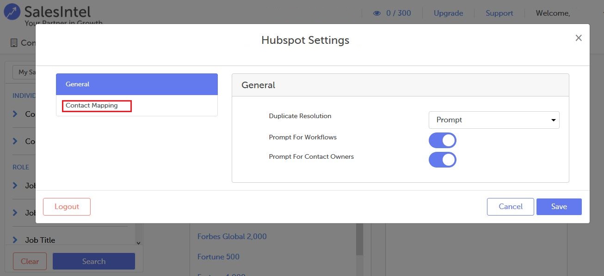Screen dimensions: 604x276
Task: Save the Hubspot settings
Action: coord(559,207)
